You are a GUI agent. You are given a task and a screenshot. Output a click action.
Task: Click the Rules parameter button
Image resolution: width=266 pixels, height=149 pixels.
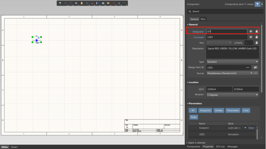click(x=193, y=117)
